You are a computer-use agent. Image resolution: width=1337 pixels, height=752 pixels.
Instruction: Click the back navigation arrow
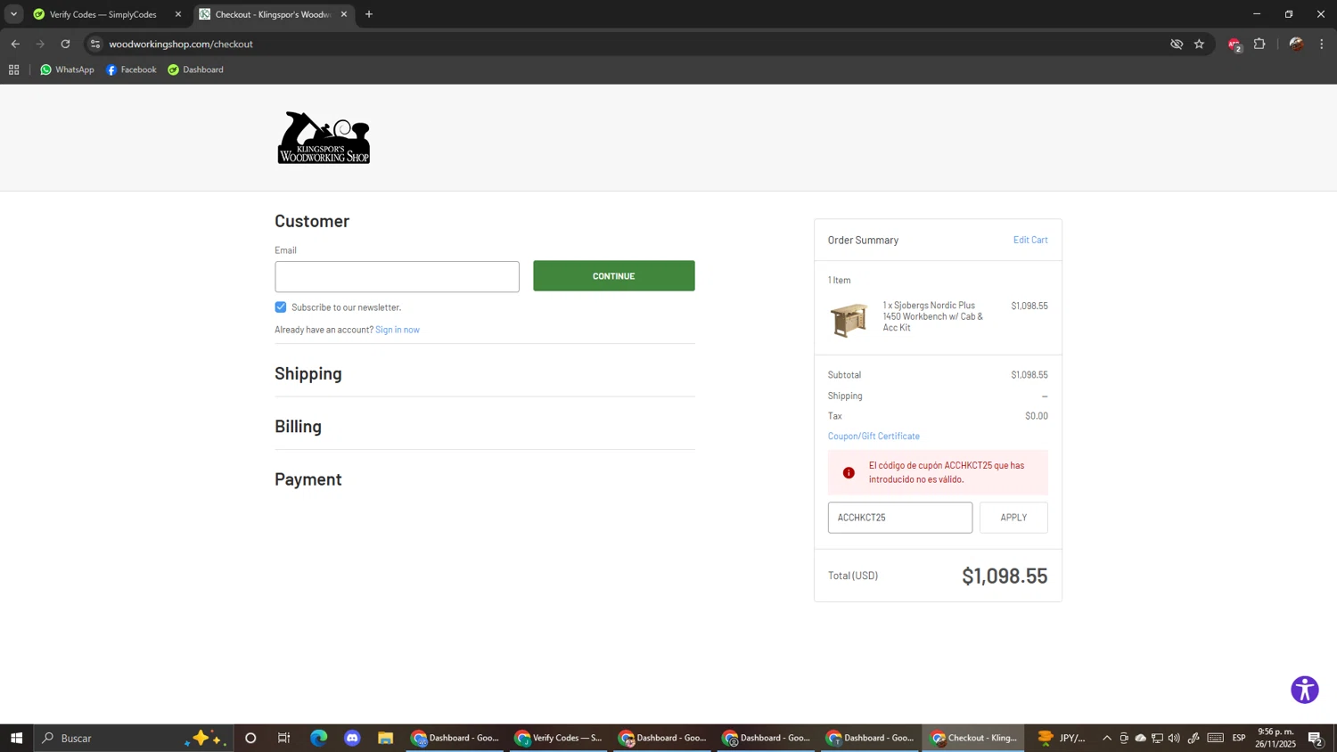click(x=15, y=44)
